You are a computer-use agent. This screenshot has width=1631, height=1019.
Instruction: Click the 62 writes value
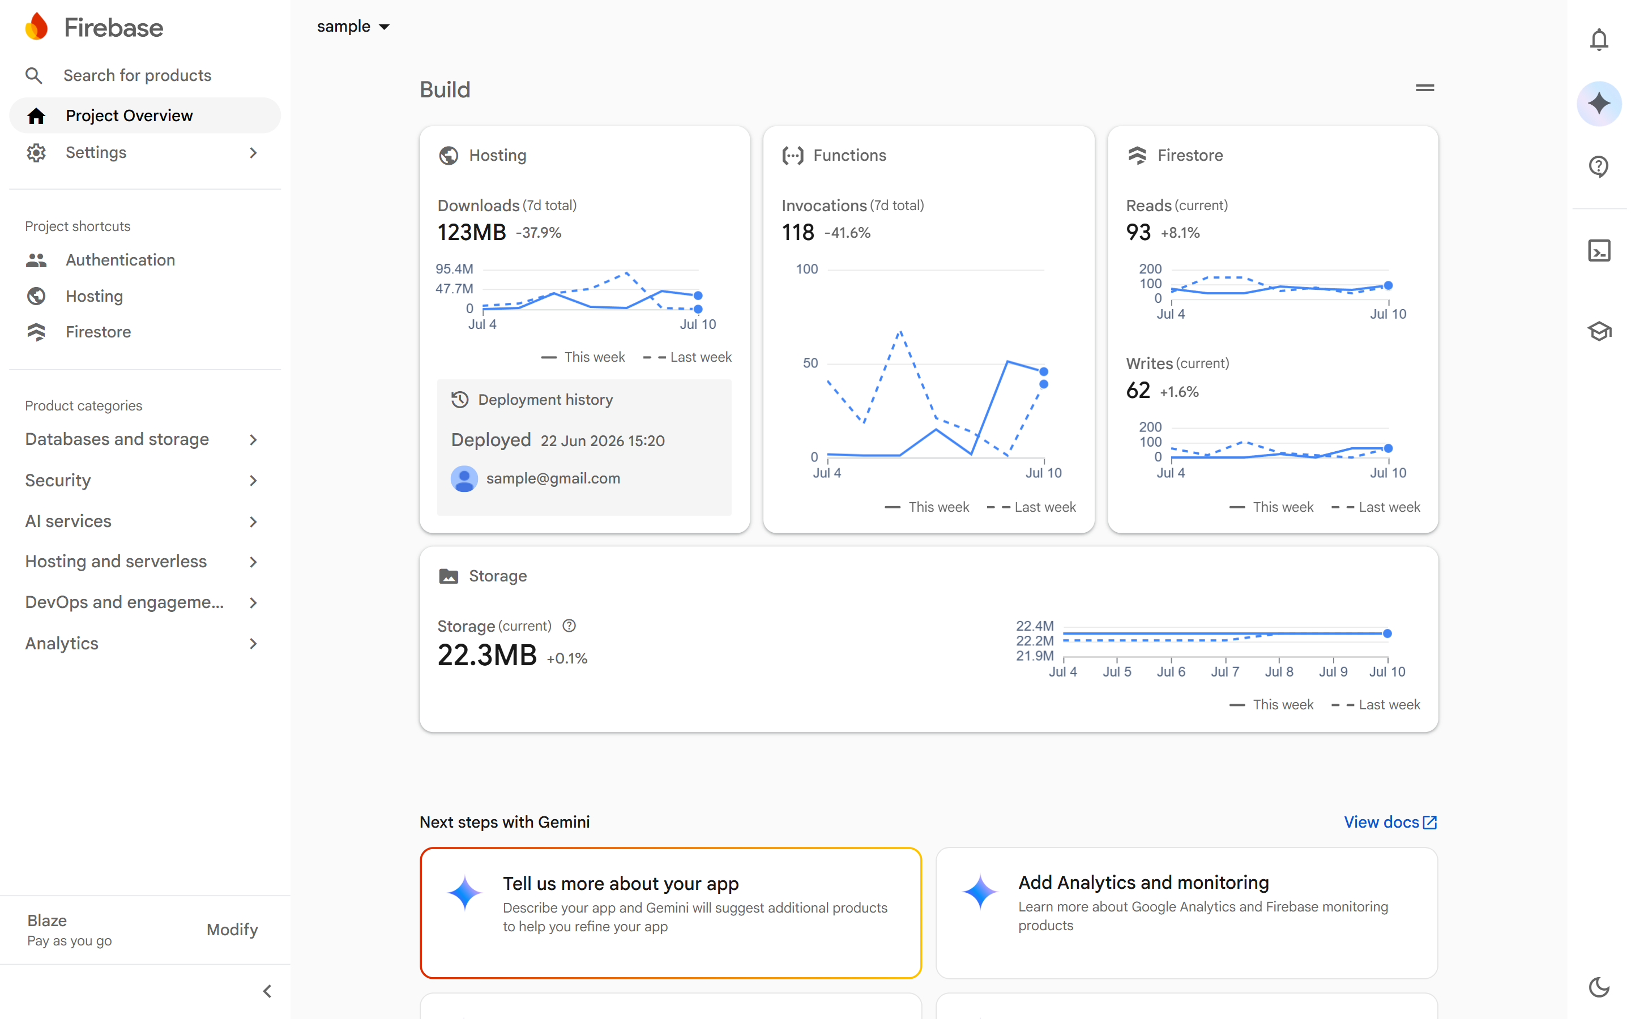coord(1138,391)
